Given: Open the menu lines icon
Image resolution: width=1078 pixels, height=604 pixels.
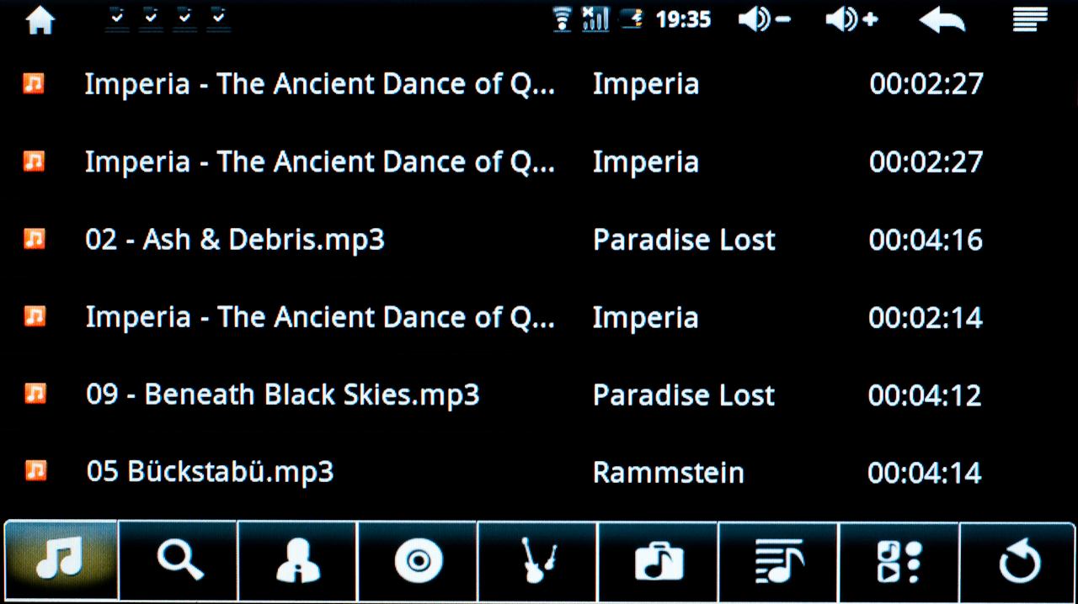Looking at the screenshot, I should click(x=1029, y=19).
